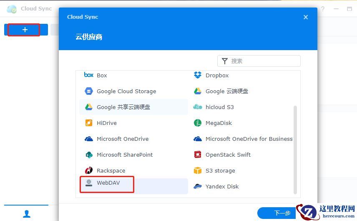Pick the Rackspace provider icon
Screen dimensions: 357x221
[x=88, y=170]
